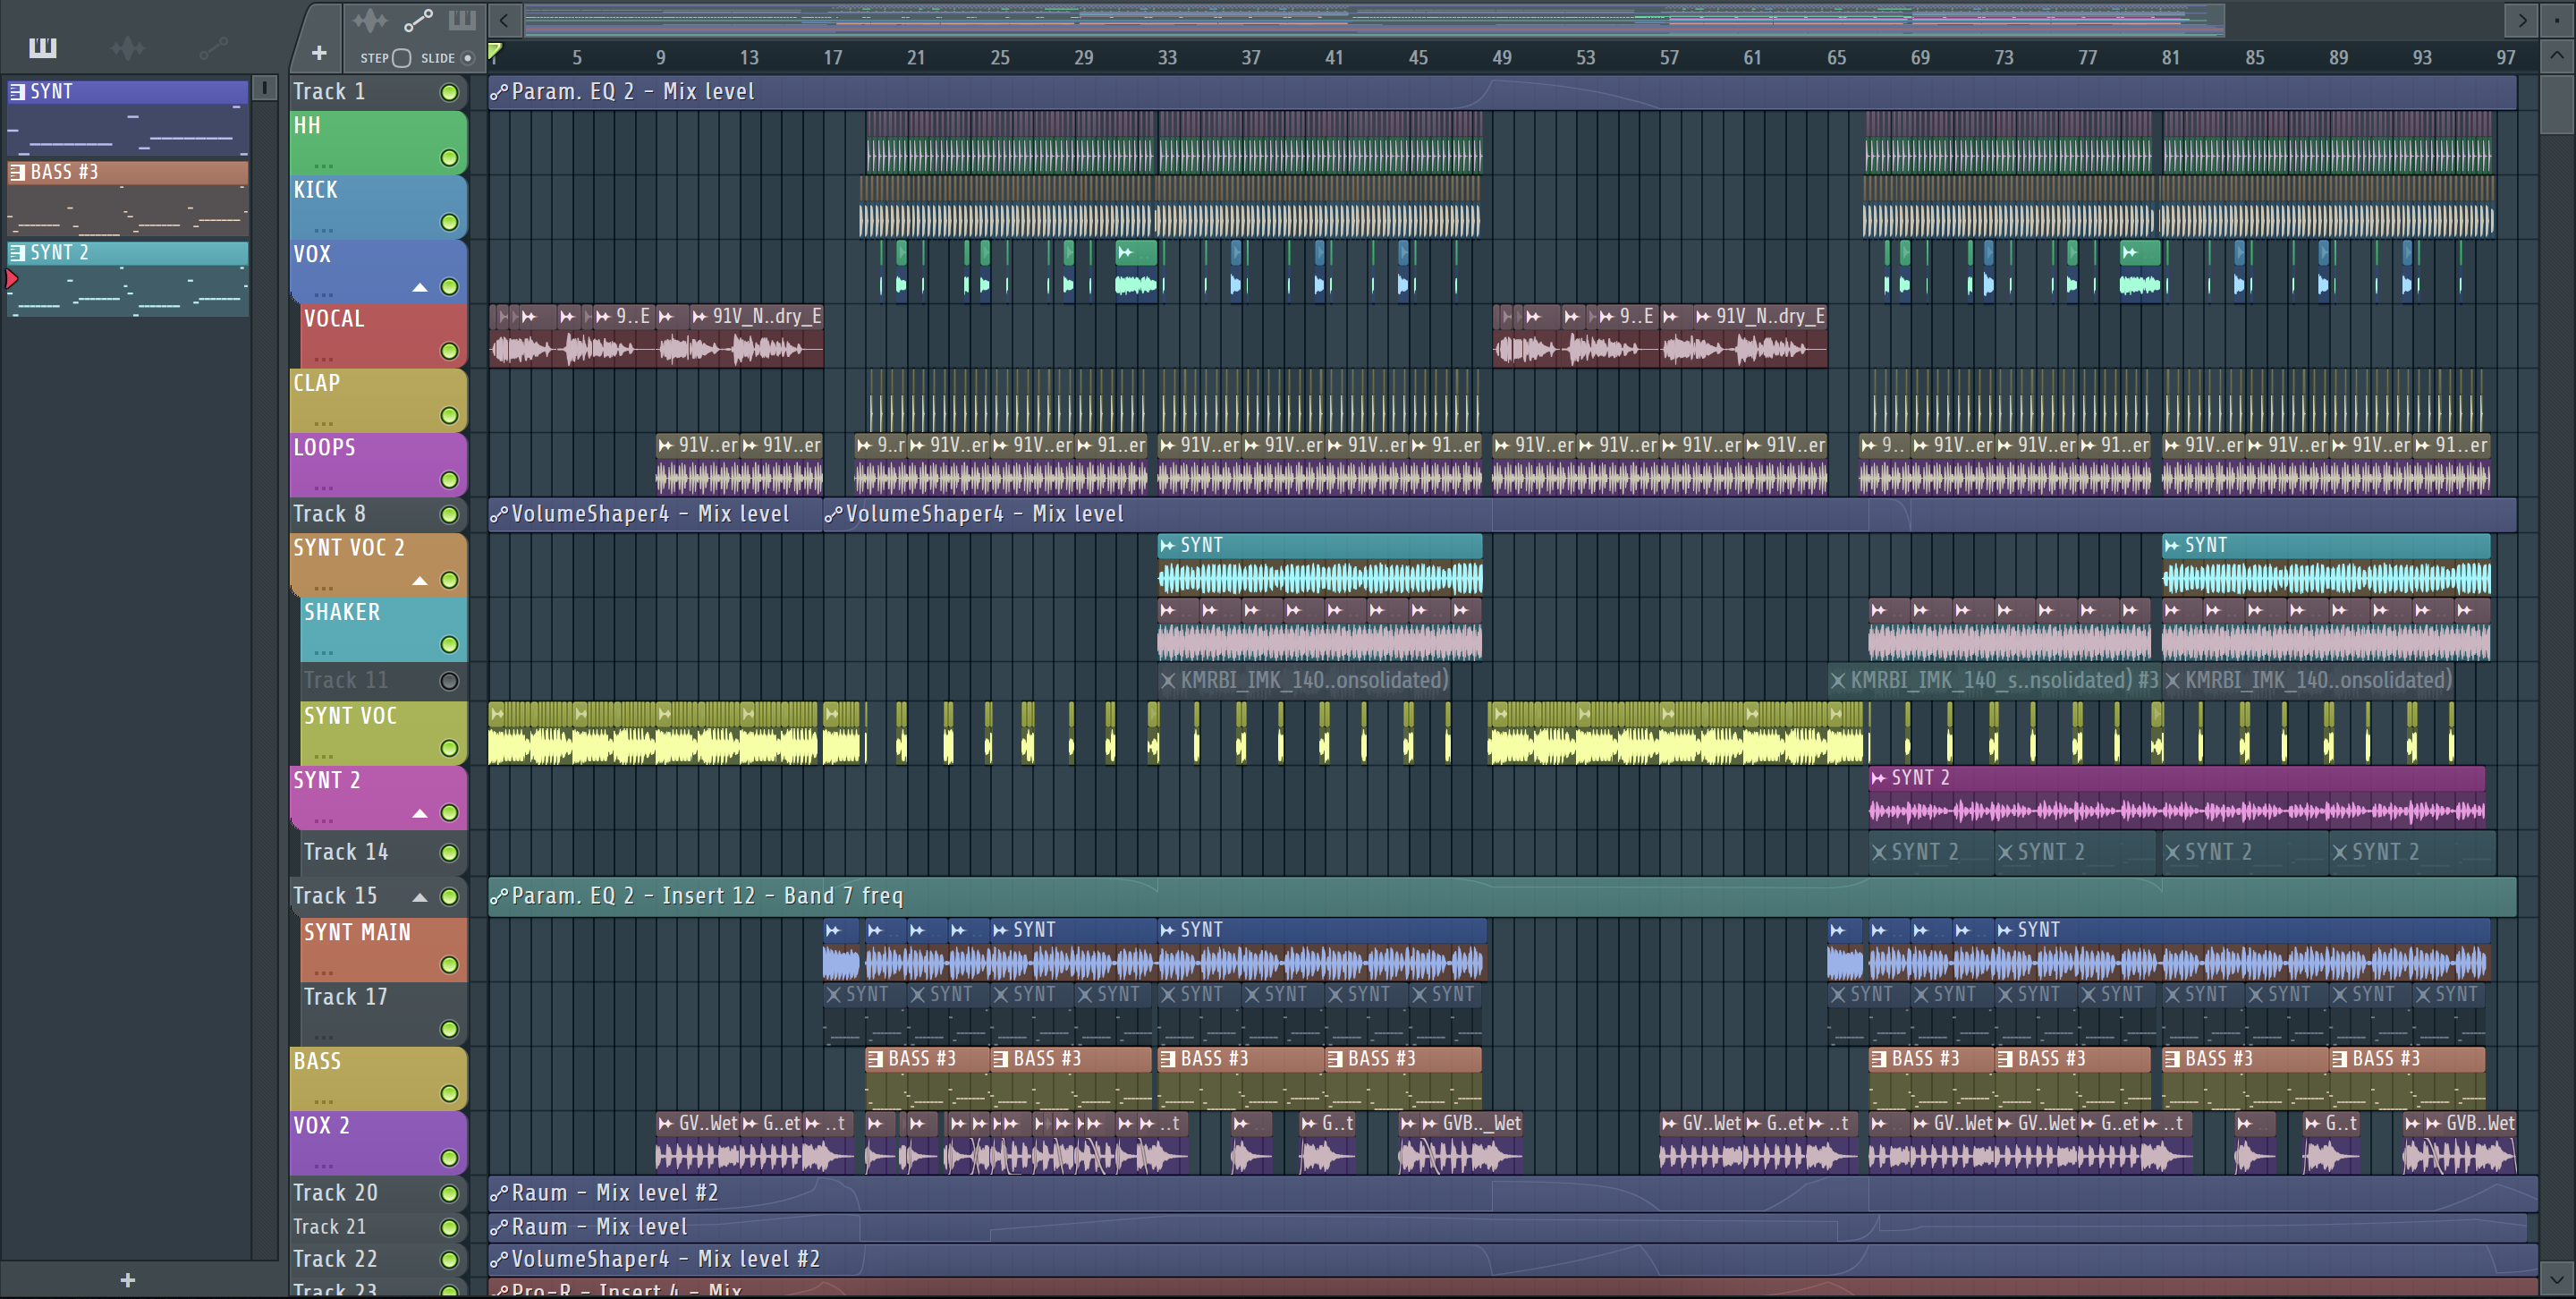Unmute Track 11
Viewport: 2576px width, 1299px height.
tap(449, 681)
